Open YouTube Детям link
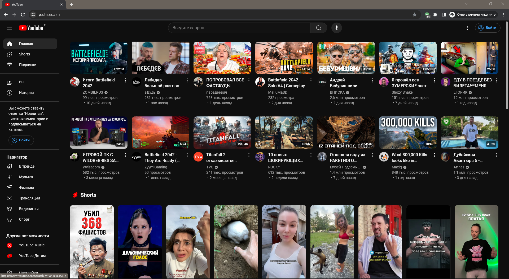 30,256
